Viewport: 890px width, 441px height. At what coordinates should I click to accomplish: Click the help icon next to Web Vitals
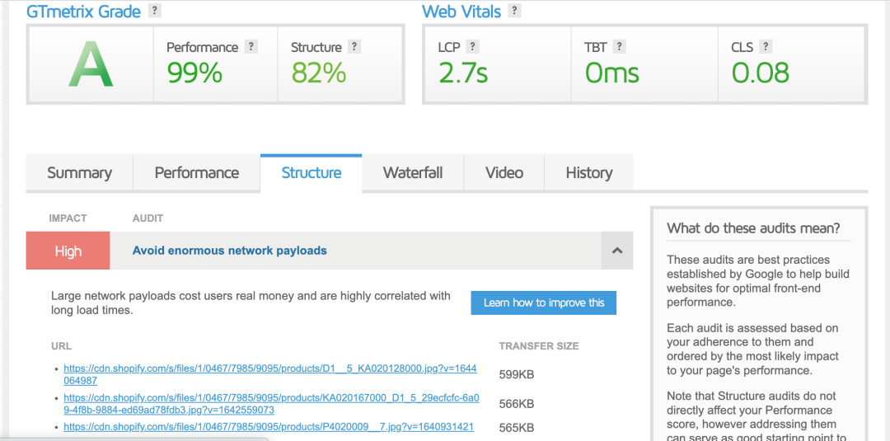[514, 10]
